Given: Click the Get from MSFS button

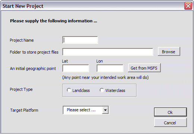Looking at the screenshot, I should point(144,68).
